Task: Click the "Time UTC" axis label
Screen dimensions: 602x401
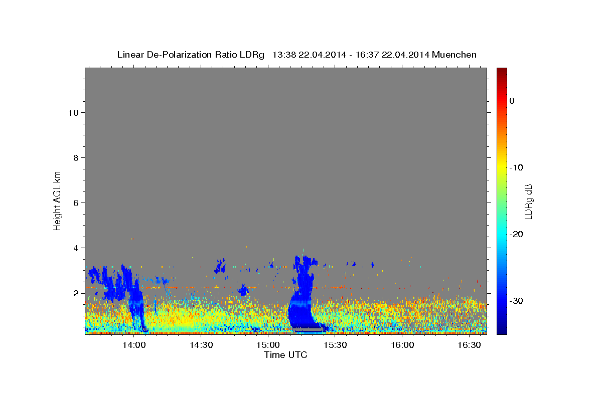Action: pyautogui.click(x=285, y=355)
